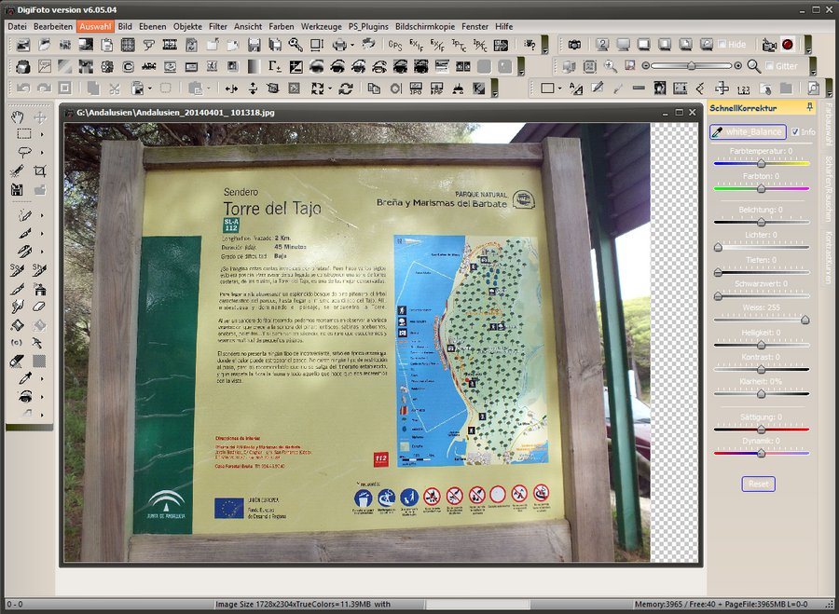This screenshot has width=839, height=614.
Task: Click the Print icon in toolbar
Action: point(340,45)
